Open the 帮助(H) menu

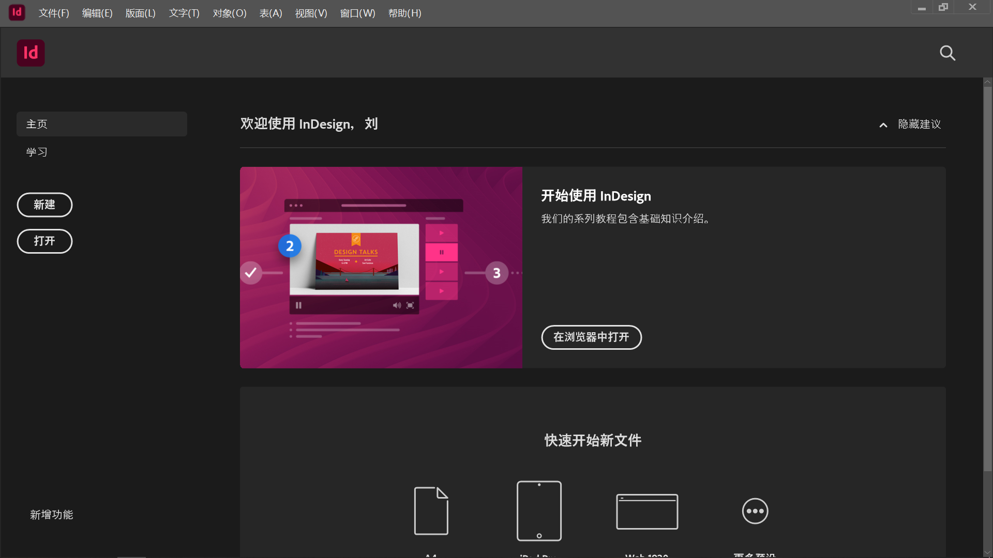[x=404, y=13]
